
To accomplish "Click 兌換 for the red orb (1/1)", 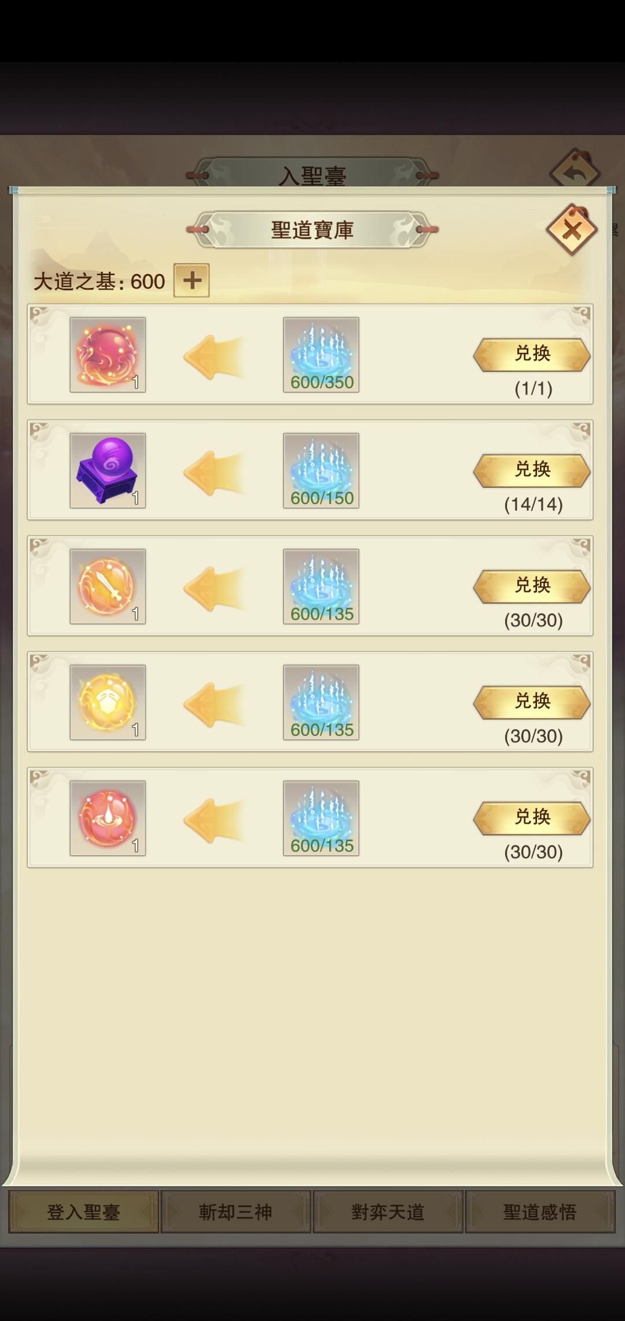I will coord(532,355).
